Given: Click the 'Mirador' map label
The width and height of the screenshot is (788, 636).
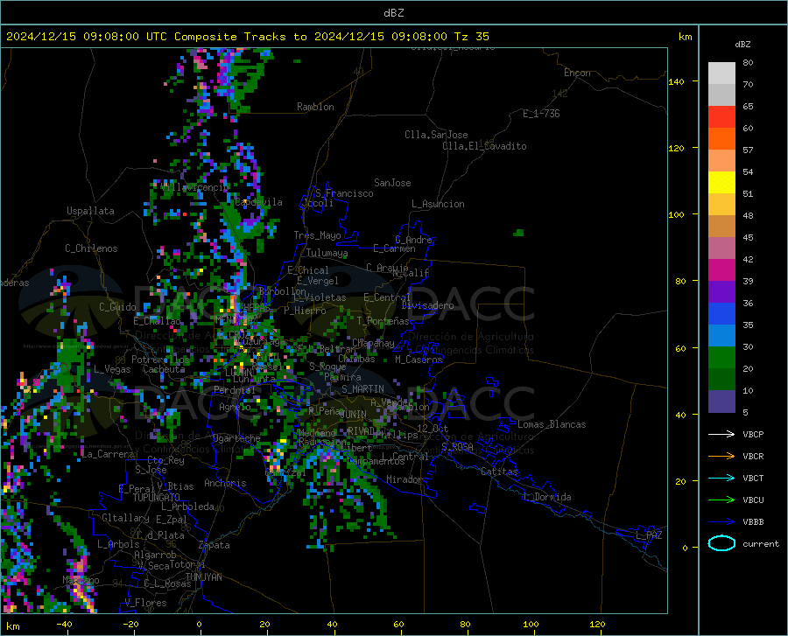Looking at the screenshot, I should coord(405,479).
